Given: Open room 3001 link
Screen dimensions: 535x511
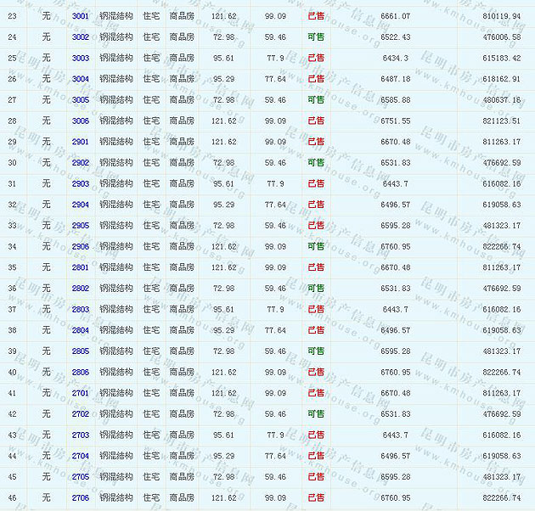Looking at the screenshot, I should (81, 16).
